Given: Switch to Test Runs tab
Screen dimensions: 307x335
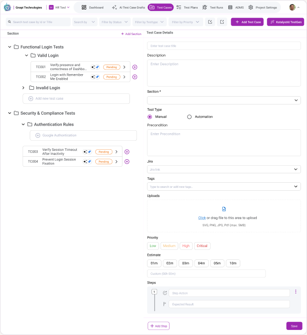Looking at the screenshot, I should pos(213,8).
